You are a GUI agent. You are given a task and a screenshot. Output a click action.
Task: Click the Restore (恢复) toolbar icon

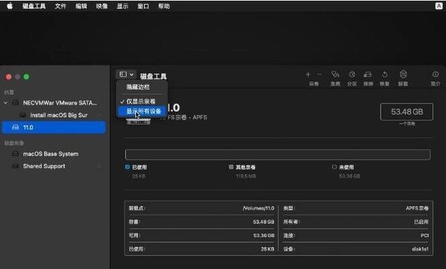(x=385, y=75)
